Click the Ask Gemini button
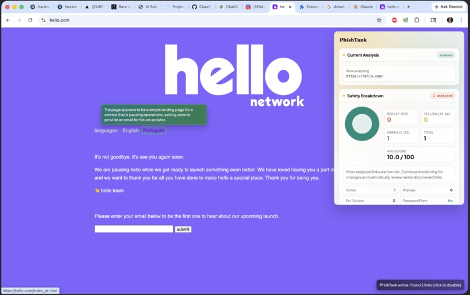This screenshot has height=295, width=470. [x=448, y=6]
